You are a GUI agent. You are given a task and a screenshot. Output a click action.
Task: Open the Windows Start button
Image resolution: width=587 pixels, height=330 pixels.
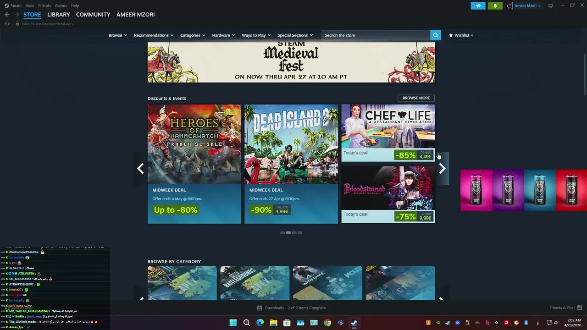pos(233,323)
